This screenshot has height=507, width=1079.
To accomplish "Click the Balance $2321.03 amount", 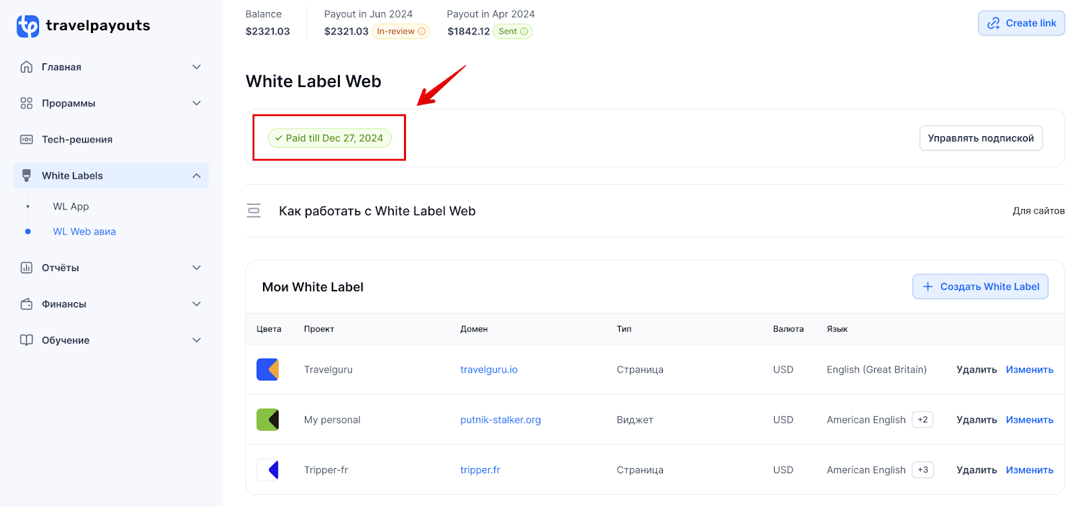I will coord(268,31).
